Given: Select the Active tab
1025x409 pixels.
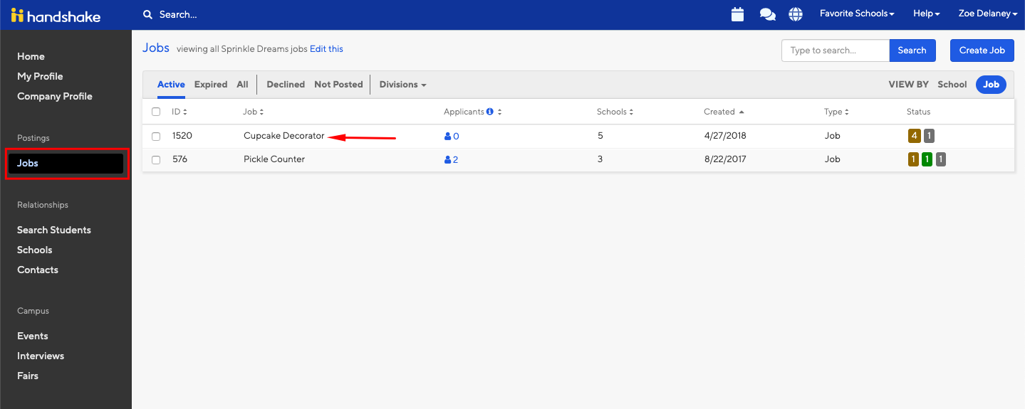Looking at the screenshot, I should click(x=171, y=84).
